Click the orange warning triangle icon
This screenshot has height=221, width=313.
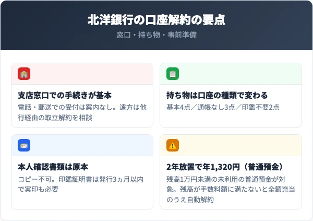pos(173,145)
